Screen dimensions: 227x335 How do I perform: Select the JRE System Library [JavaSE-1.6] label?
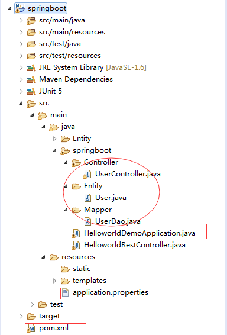click(x=93, y=67)
